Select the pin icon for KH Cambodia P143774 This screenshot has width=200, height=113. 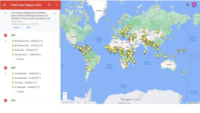point(13,78)
